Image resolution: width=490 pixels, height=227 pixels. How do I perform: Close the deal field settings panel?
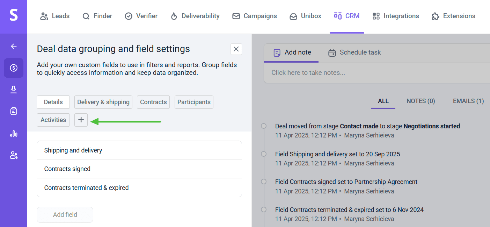pos(236,49)
